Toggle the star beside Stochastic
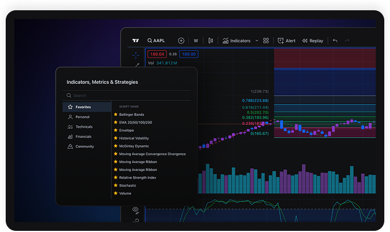Image resolution: width=390 pixels, height=232 pixels. (x=116, y=185)
